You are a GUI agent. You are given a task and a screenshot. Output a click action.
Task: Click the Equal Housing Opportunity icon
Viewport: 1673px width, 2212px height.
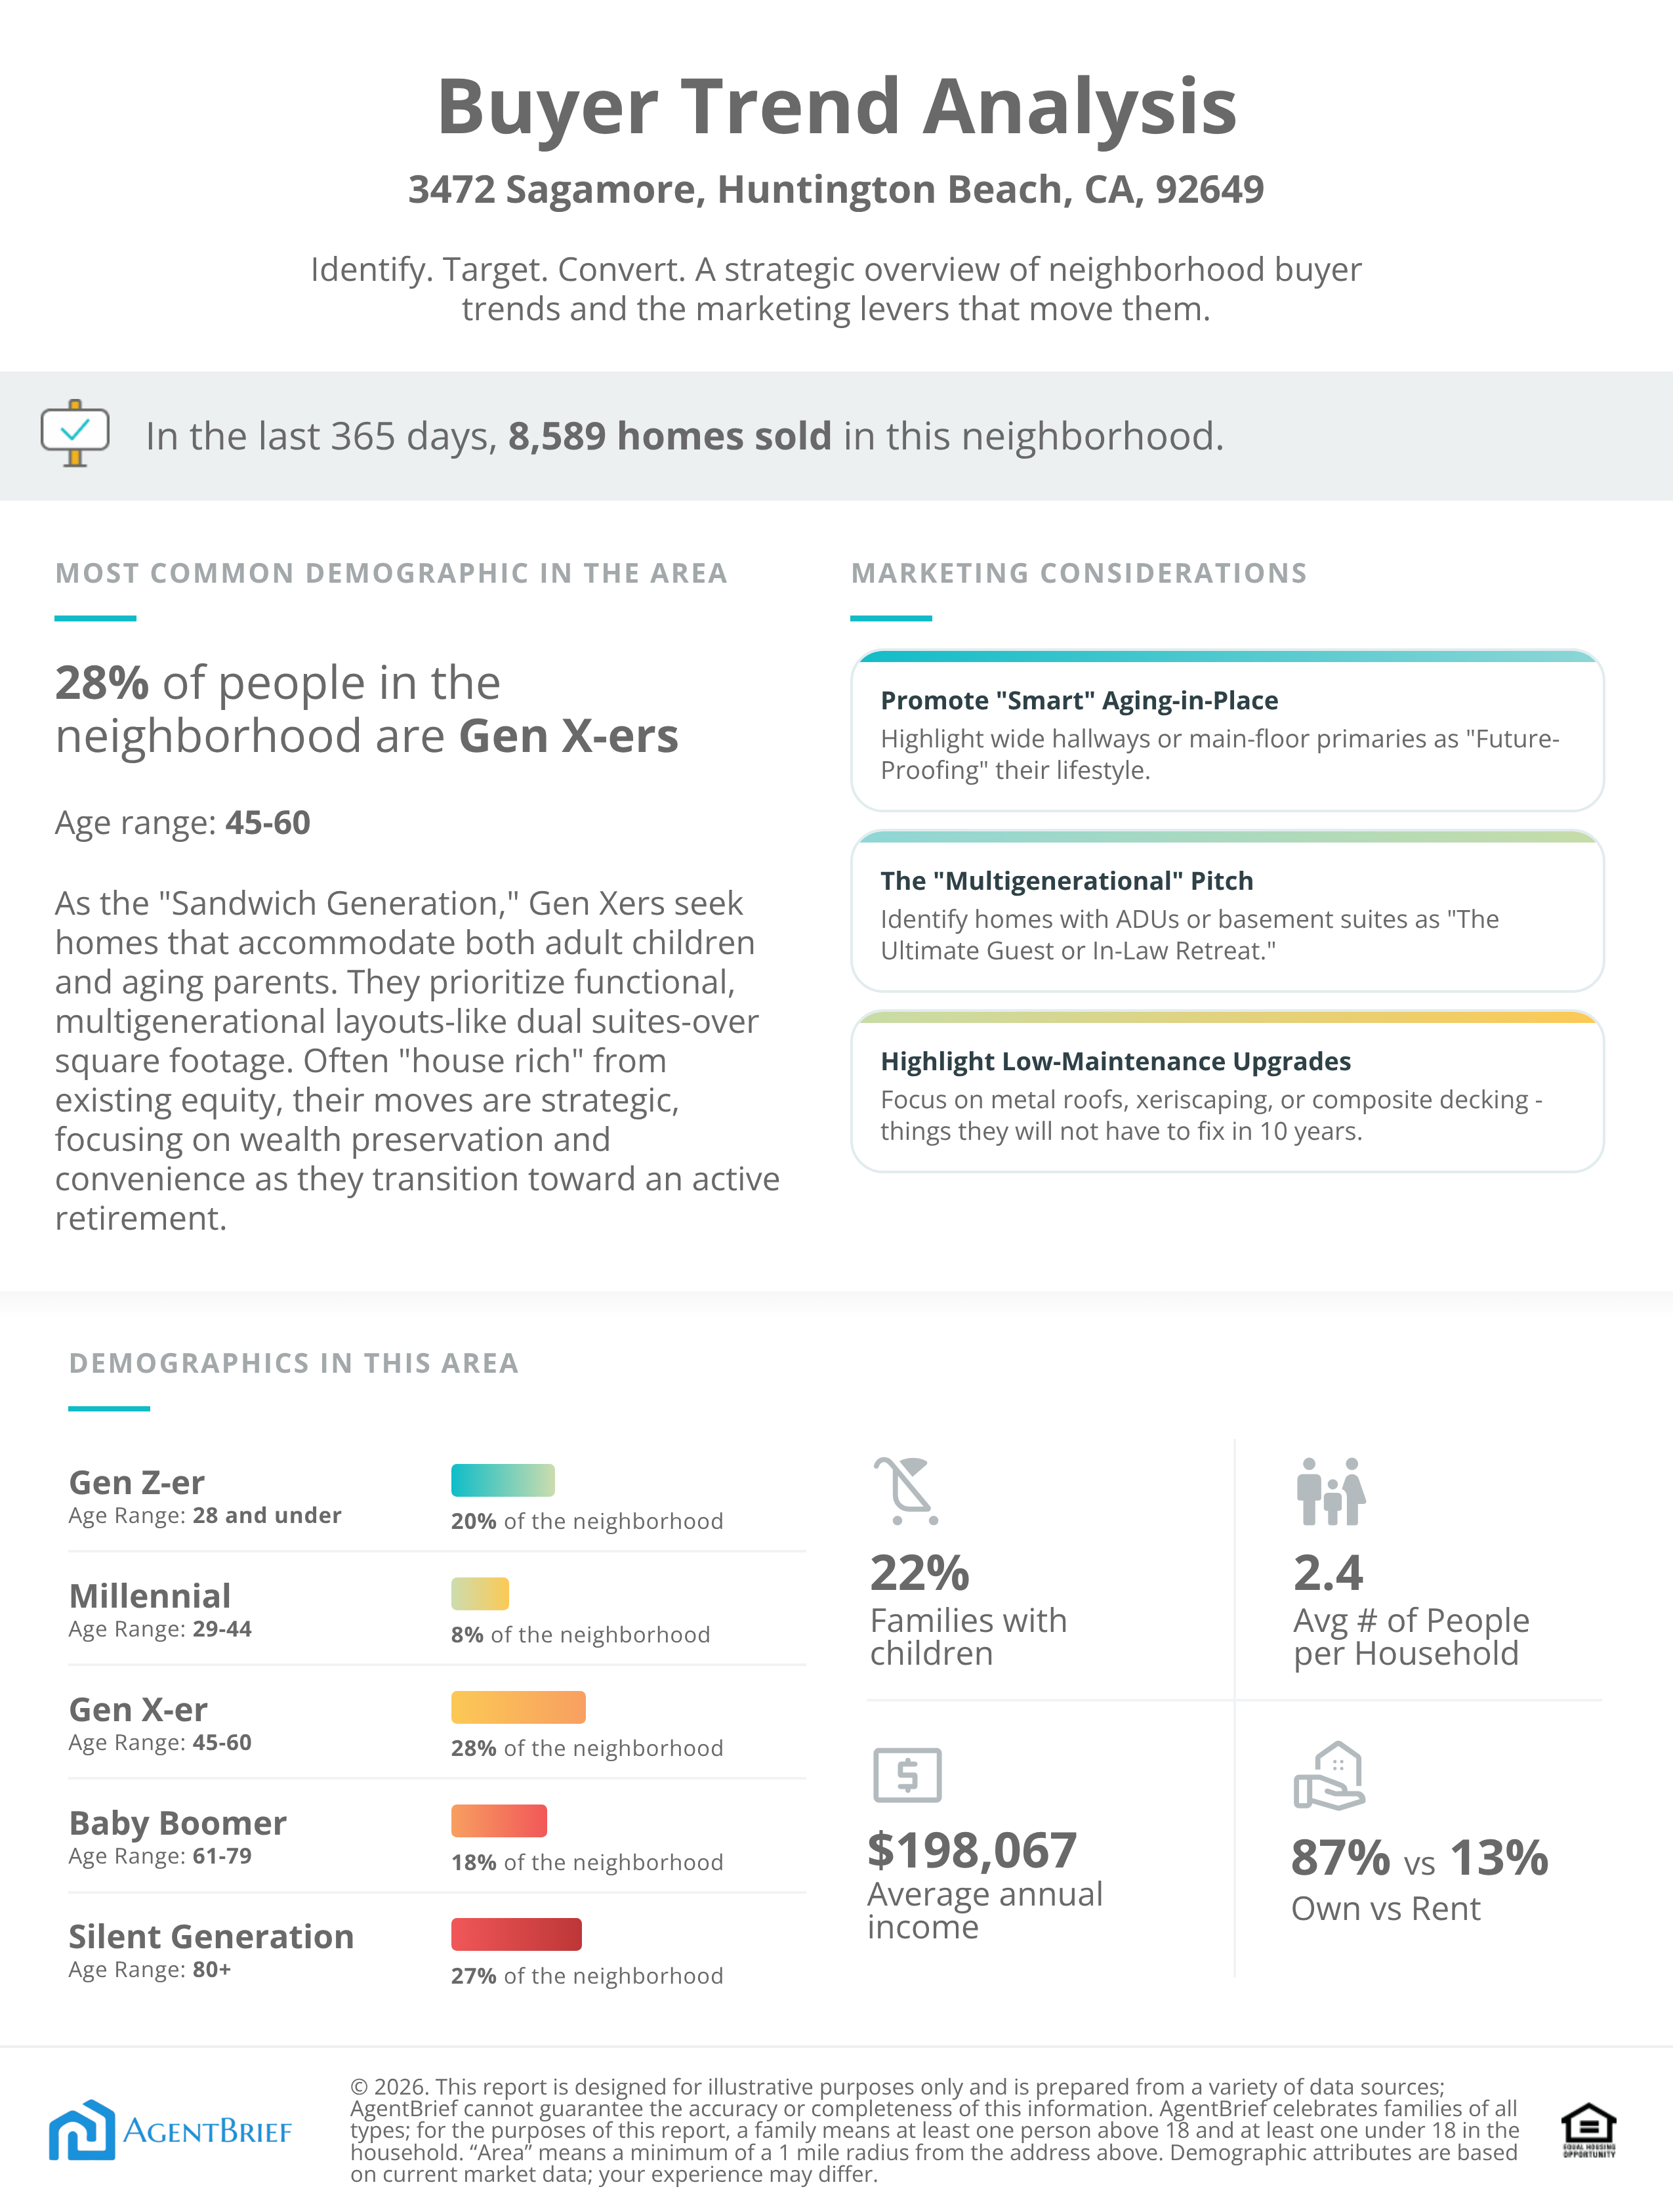point(1588,2131)
